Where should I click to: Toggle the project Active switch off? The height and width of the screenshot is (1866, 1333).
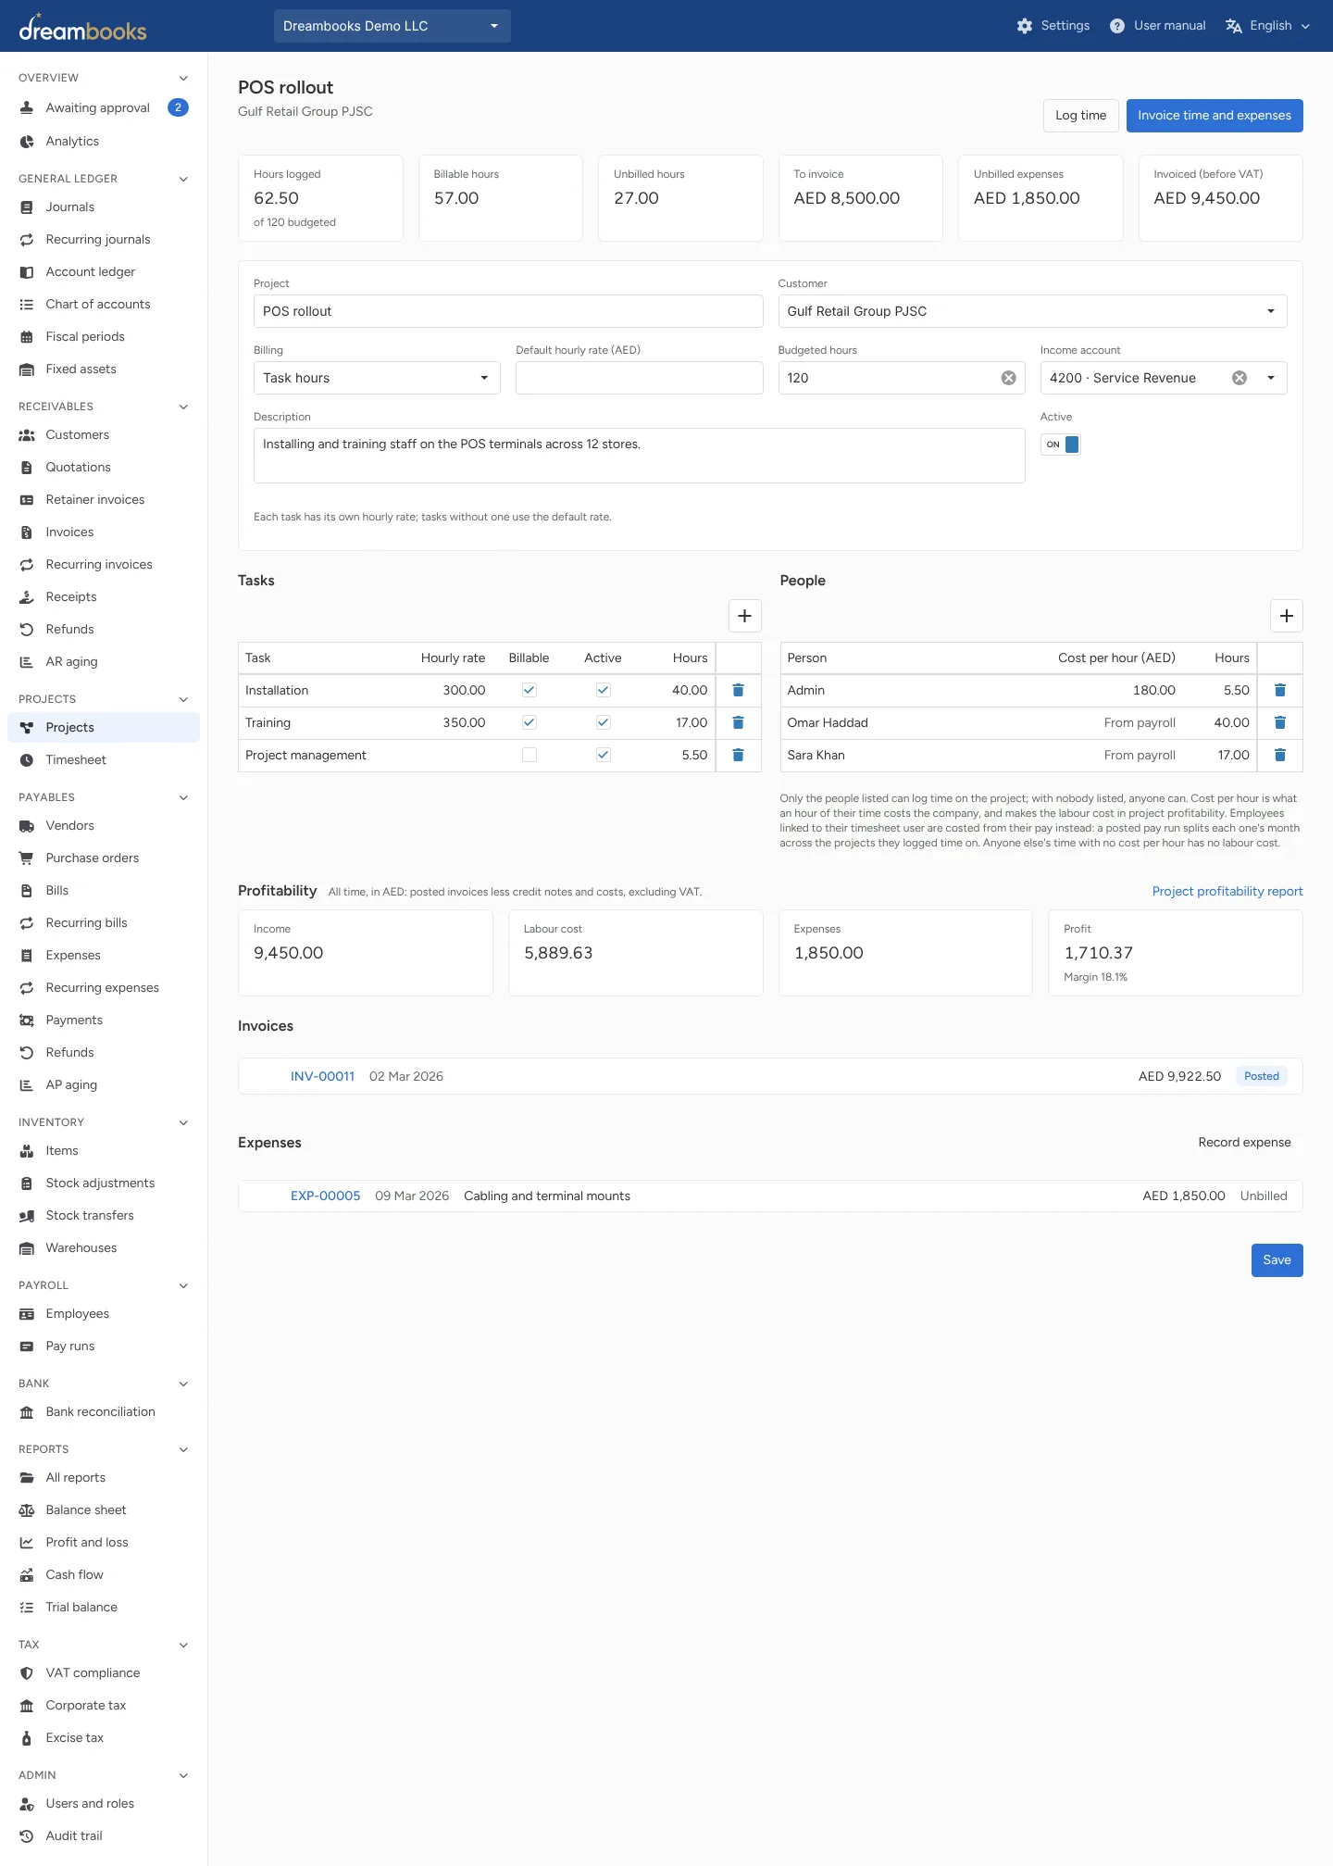point(1060,445)
